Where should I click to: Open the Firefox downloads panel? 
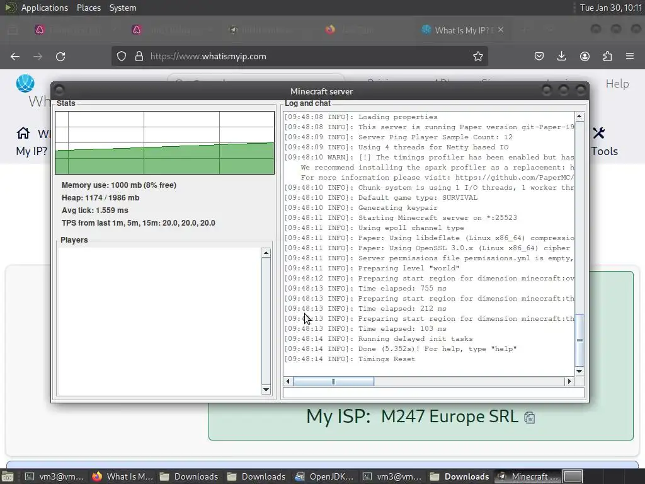pyautogui.click(x=561, y=56)
